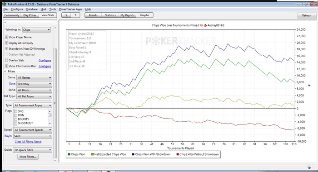Switch to the Graphs tab

click(144, 15)
